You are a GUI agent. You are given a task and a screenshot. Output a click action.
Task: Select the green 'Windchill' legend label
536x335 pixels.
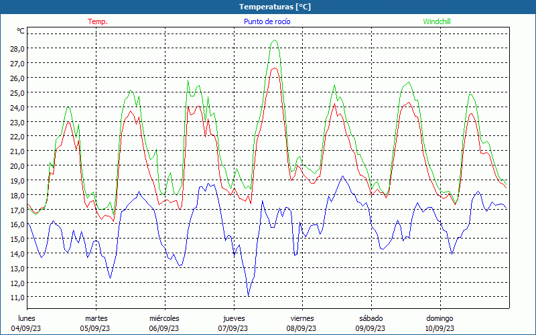[x=437, y=21]
